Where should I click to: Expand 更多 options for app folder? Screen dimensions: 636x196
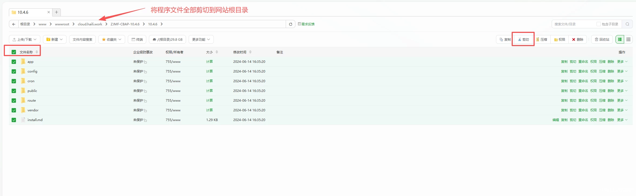[622, 62]
